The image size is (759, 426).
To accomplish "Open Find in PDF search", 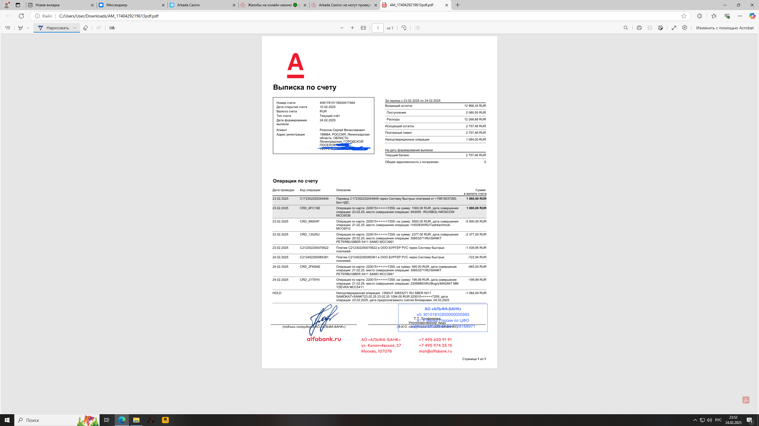I will pyautogui.click(x=626, y=28).
